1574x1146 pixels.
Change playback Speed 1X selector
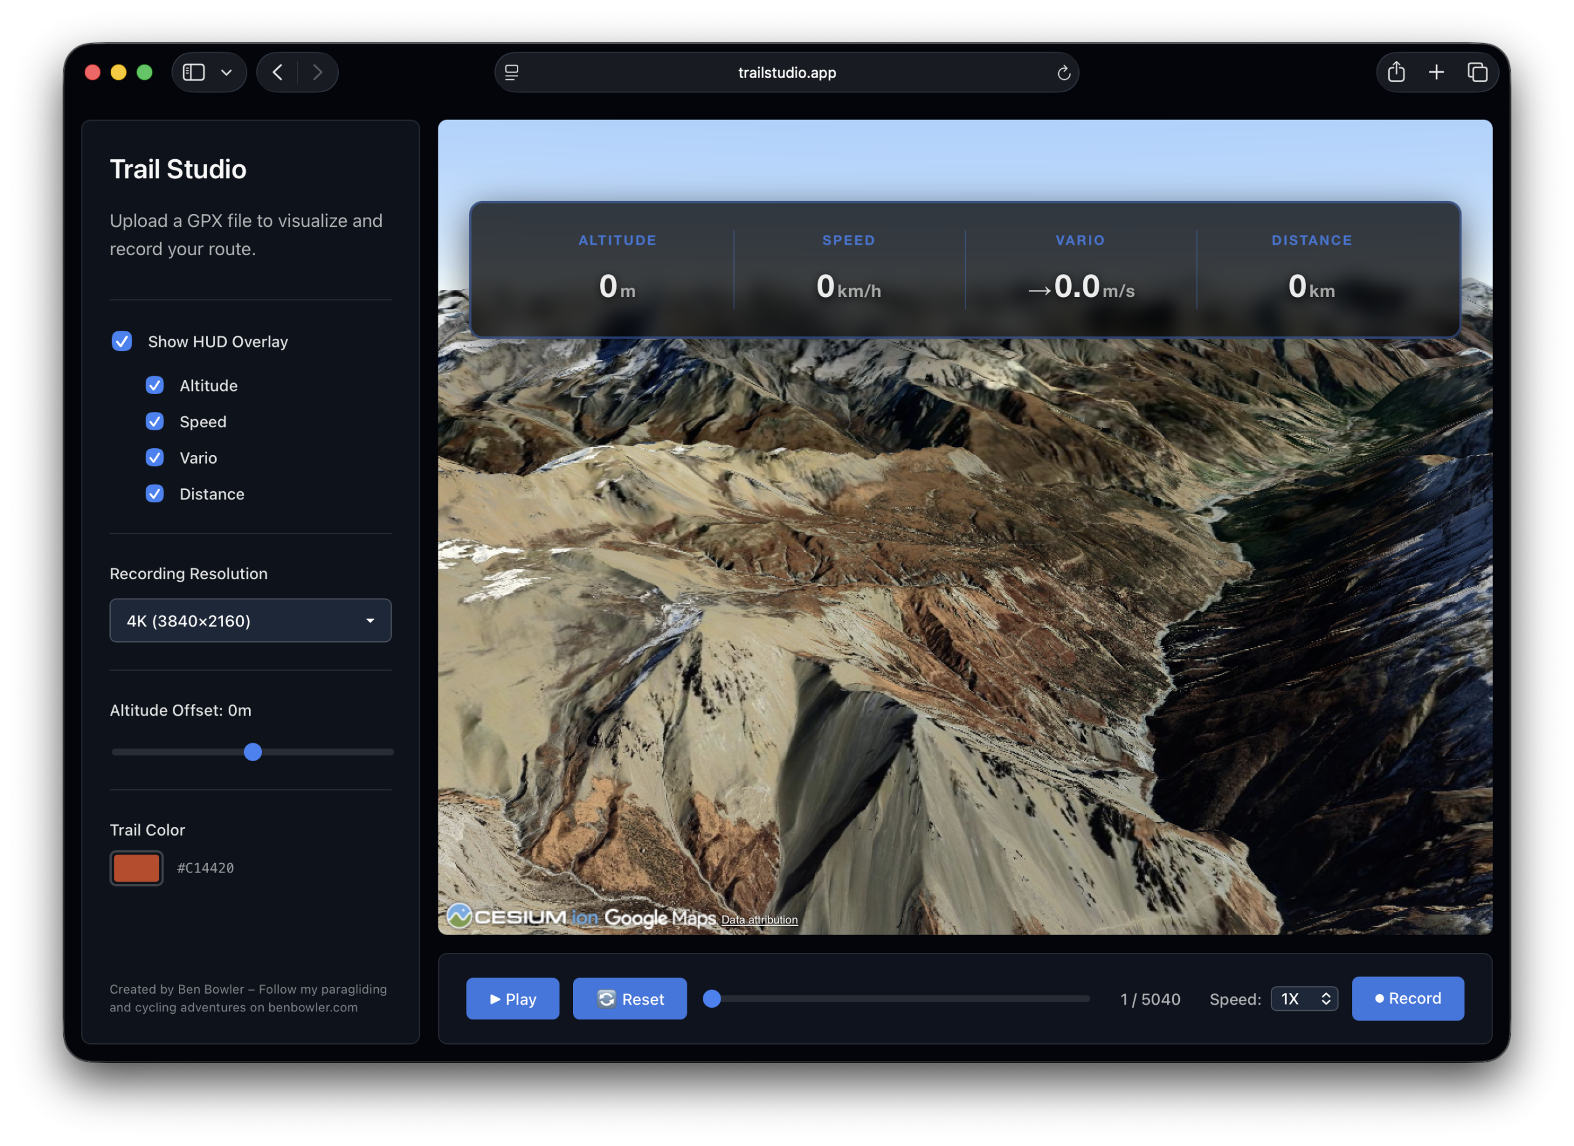click(x=1304, y=999)
